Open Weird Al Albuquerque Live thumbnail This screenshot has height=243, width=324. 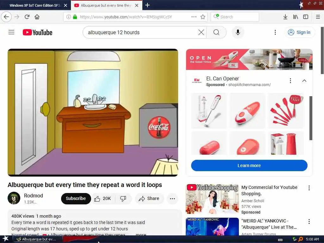[212, 227]
